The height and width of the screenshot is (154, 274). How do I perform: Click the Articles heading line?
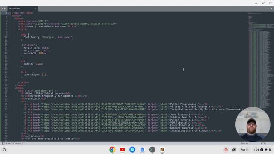(x=33, y=136)
